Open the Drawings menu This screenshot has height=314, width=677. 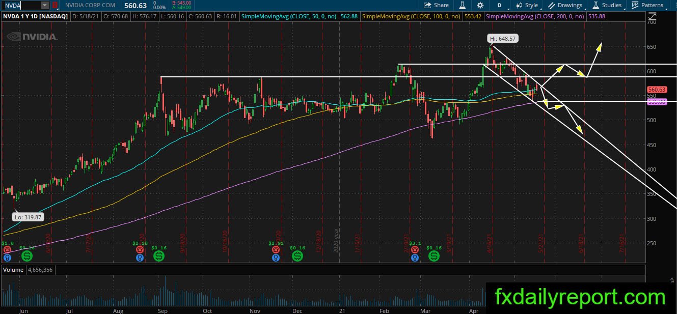tap(565, 5)
